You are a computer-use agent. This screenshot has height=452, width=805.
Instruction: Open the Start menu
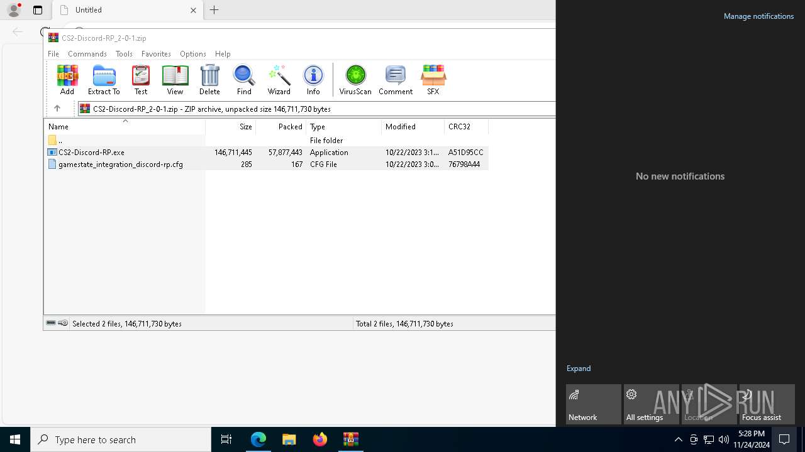(x=15, y=439)
